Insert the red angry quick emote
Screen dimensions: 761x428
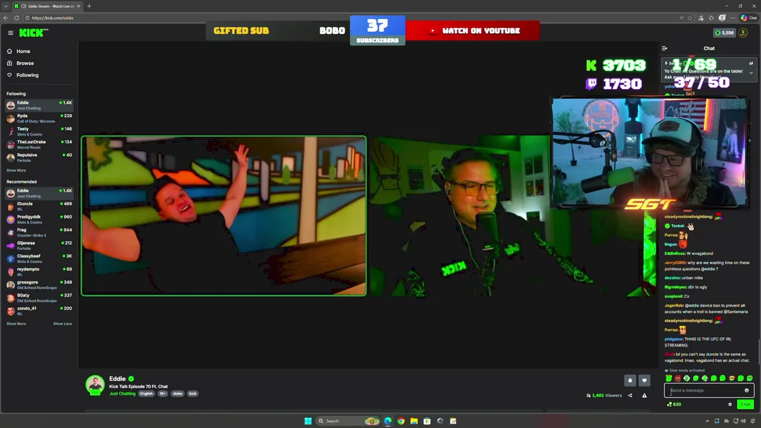point(678,378)
